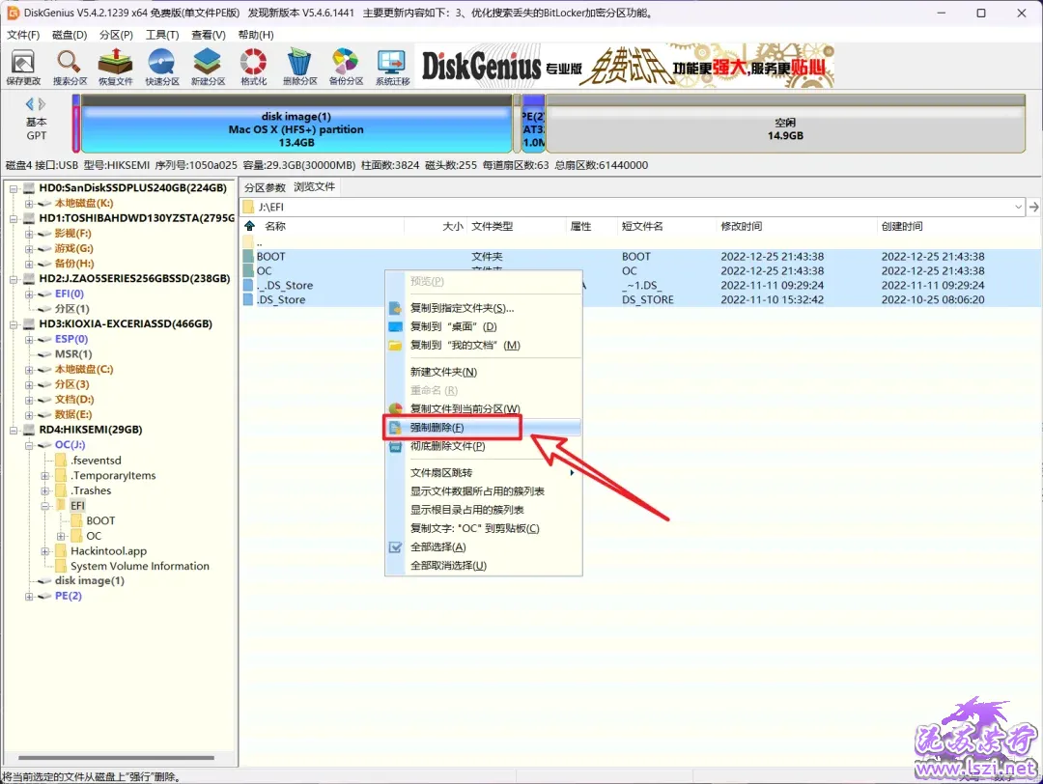1043x784 pixels.
Task: Select the 14.9GB free space (空闲) block
Action: (785, 124)
